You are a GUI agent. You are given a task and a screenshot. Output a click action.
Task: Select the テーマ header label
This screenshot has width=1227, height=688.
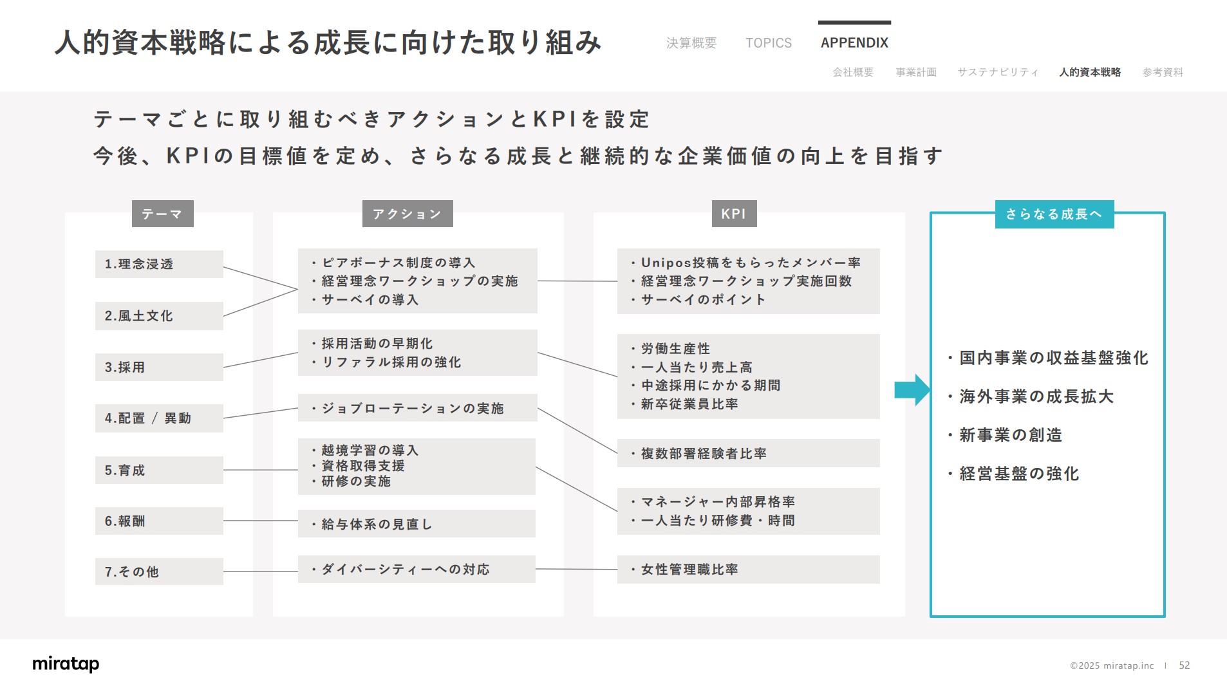click(x=162, y=213)
